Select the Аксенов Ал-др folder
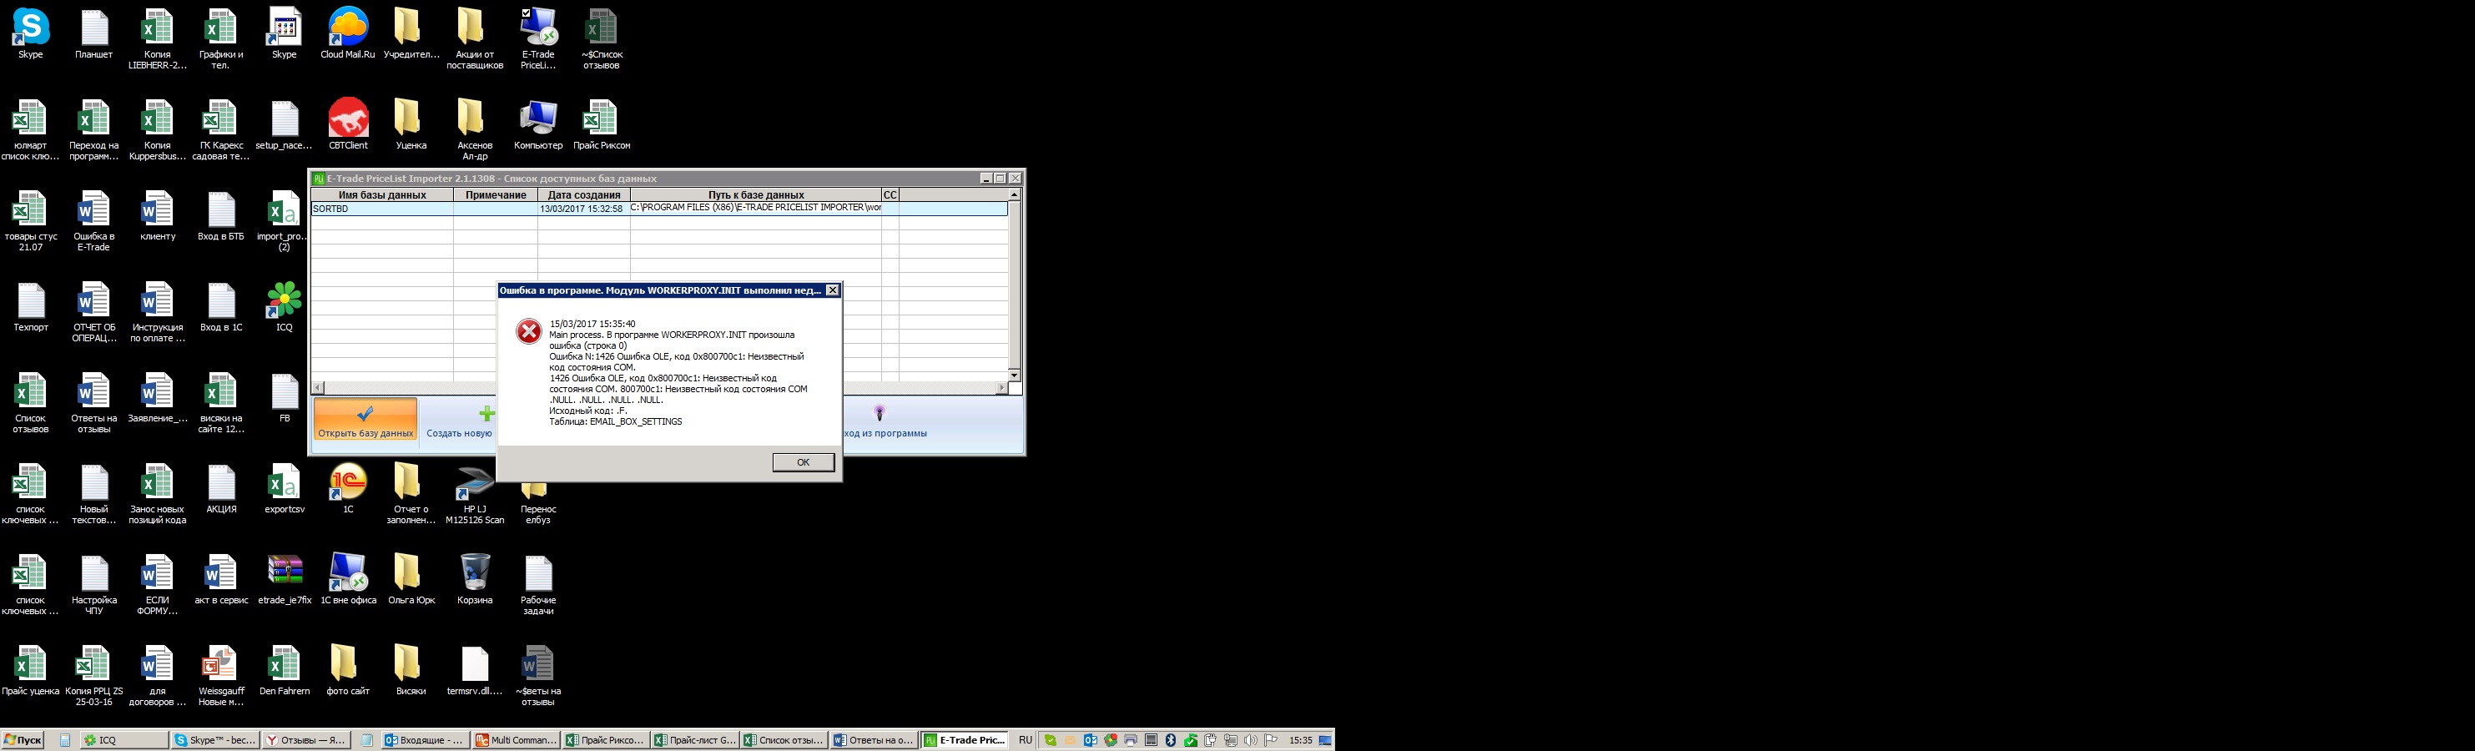2475x751 pixels. click(x=475, y=131)
